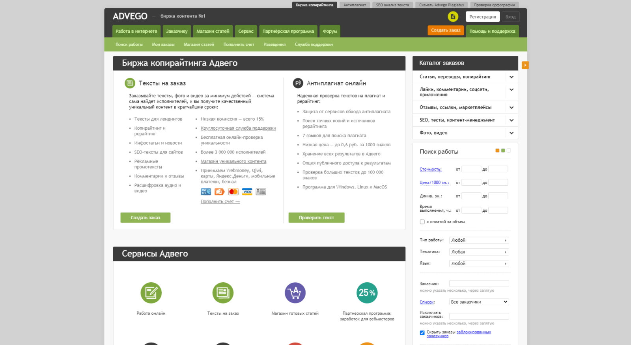Click Поиск работы submenu link
Image resolution: width=631 pixels, height=345 pixels.
click(129, 45)
